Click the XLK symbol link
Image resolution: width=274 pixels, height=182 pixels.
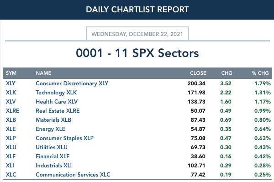click(x=11, y=93)
